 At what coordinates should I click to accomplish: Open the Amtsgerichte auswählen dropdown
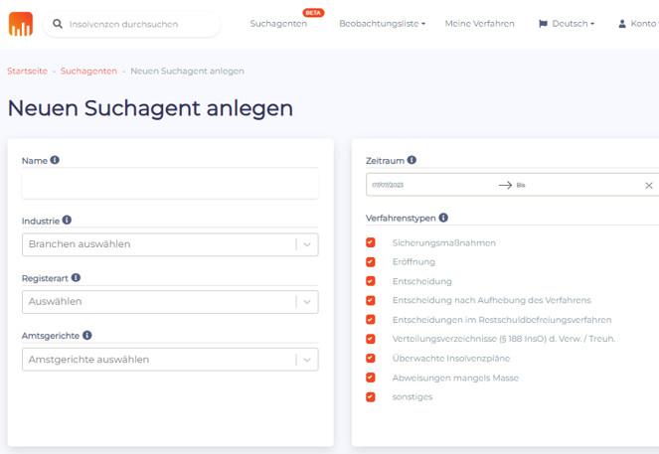(169, 360)
